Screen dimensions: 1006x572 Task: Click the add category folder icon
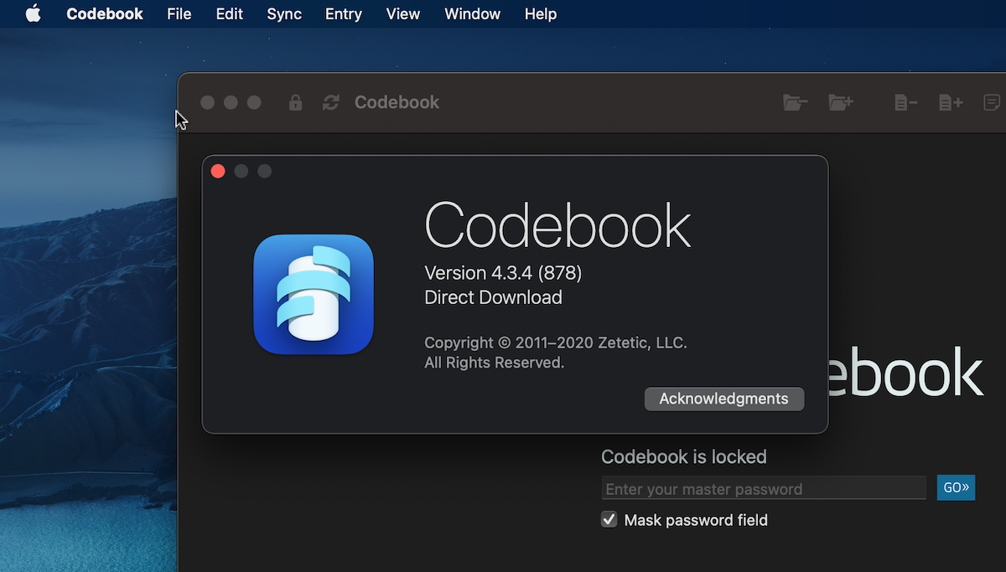[841, 102]
